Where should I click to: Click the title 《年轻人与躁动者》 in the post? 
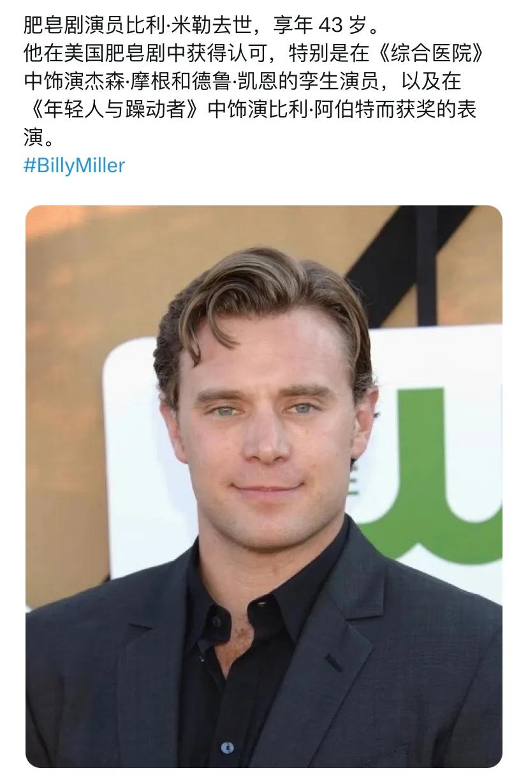tap(115, 110)
